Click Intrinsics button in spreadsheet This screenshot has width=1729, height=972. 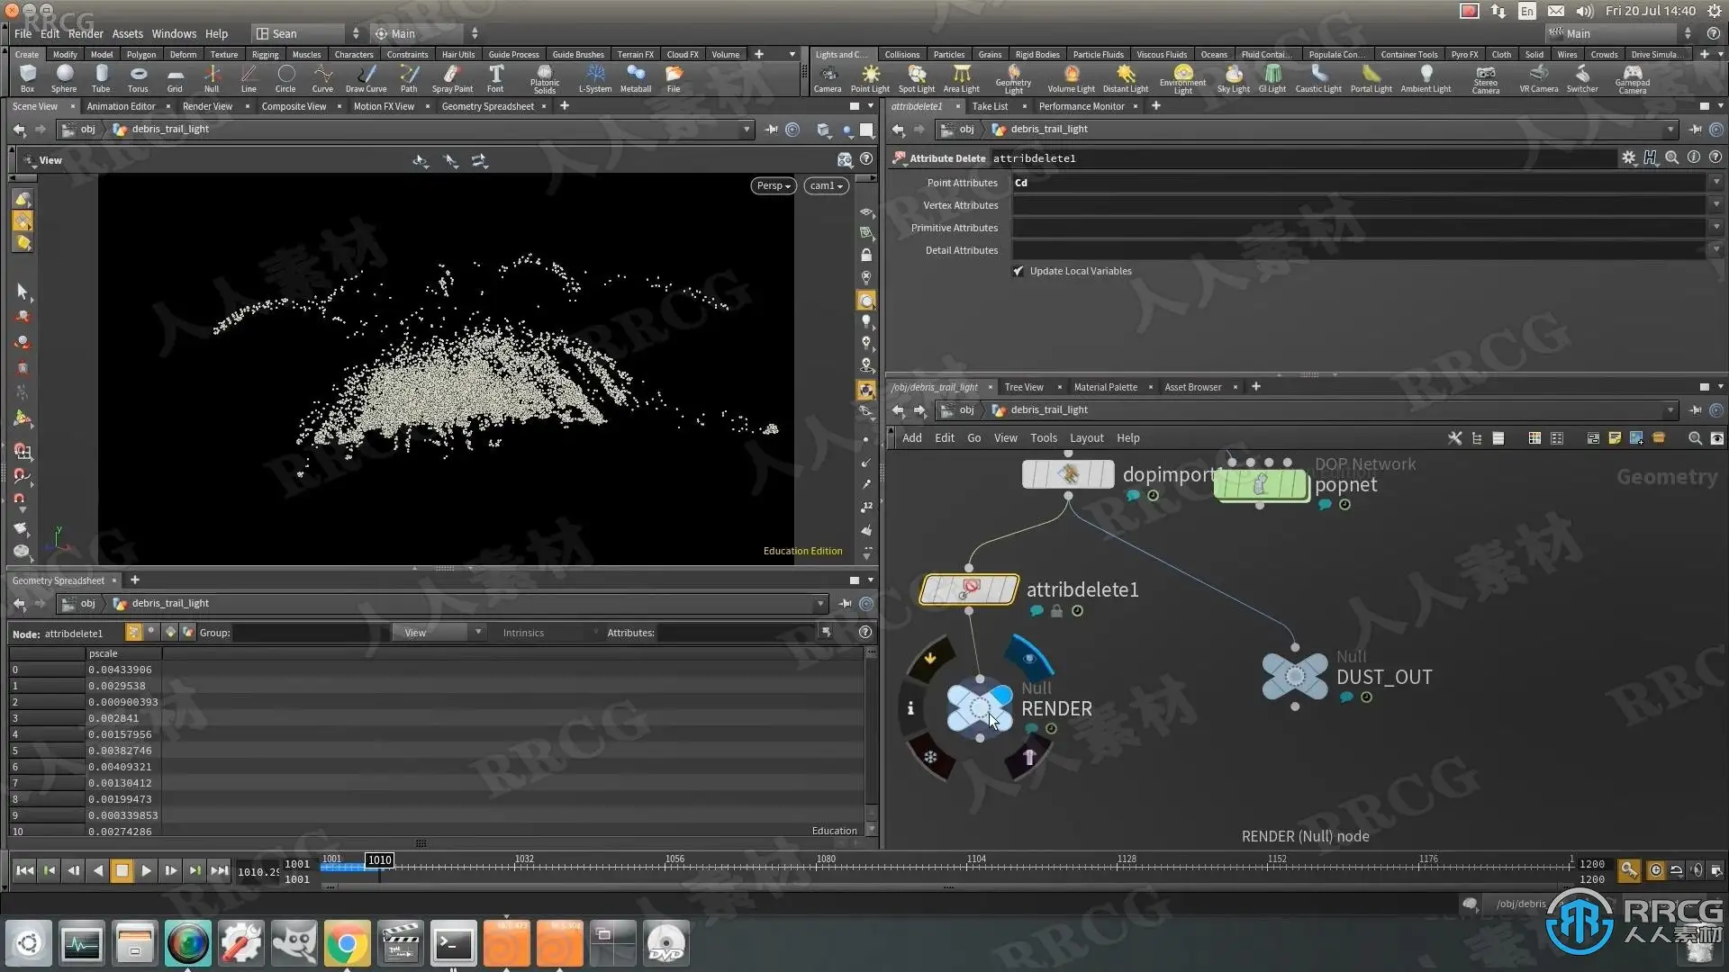pos(523,633)
